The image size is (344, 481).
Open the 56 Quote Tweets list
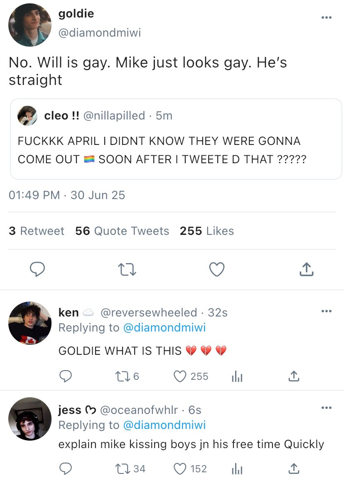pyautogui.click(x=122, y=231)
